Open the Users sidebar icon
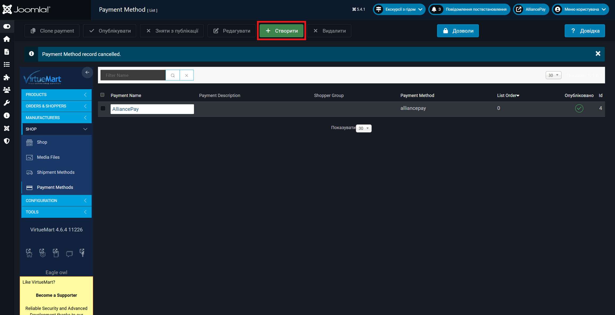This screenshot has height=315, width=615. point(7,90)
